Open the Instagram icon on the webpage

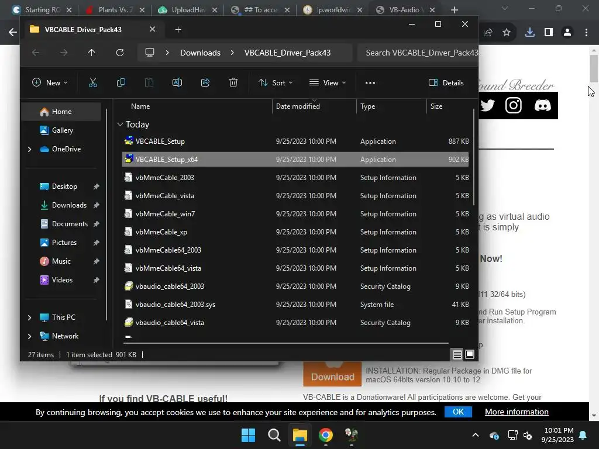(x=514, y=105)
